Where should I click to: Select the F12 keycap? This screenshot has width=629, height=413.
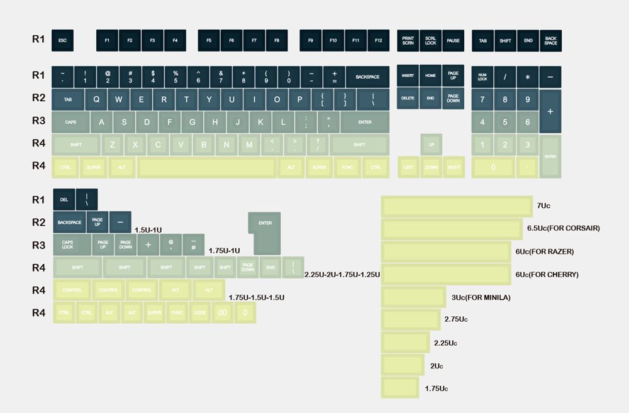click(x=378, y=41)
